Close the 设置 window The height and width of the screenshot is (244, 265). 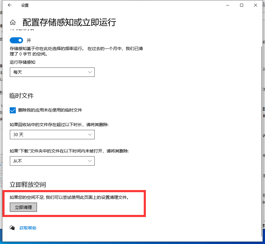(255, 5)
